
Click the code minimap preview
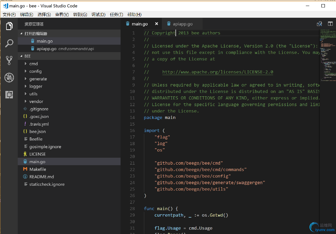[x=328, y=55]
